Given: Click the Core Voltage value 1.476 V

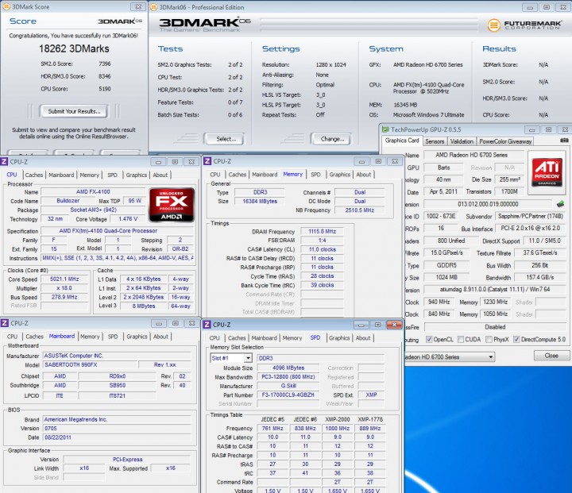Looking at the screenshot, I should tap(128, 219).
